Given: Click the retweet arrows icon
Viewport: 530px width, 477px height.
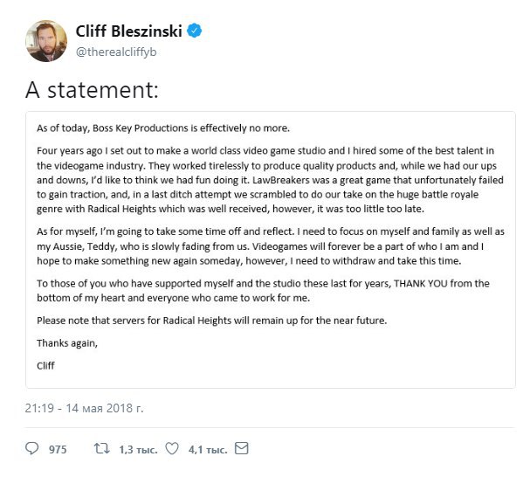Looking at the screenshot, I should point(102,448).
